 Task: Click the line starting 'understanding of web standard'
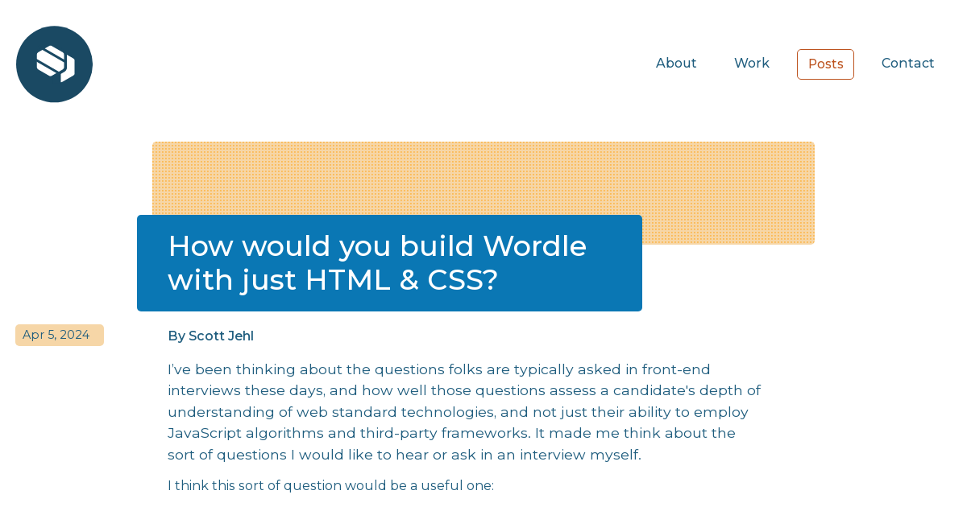click(458, 412)
